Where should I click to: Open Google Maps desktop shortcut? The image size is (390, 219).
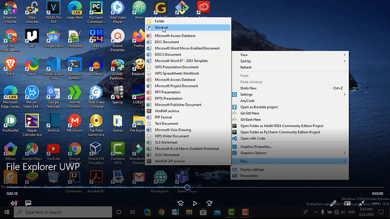[x=32, y=152]
